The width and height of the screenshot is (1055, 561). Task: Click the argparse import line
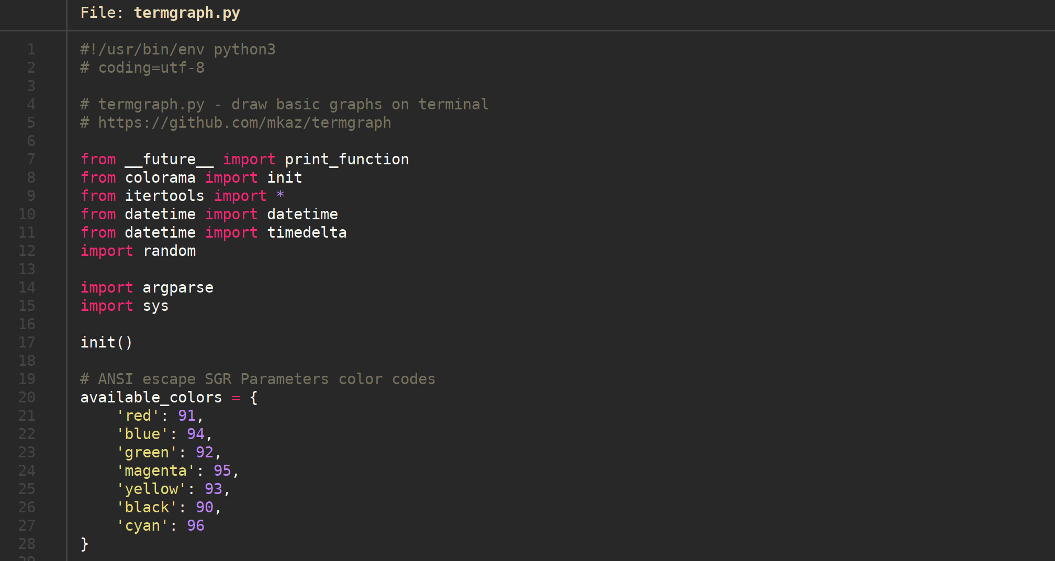click(x=147, y=287)
